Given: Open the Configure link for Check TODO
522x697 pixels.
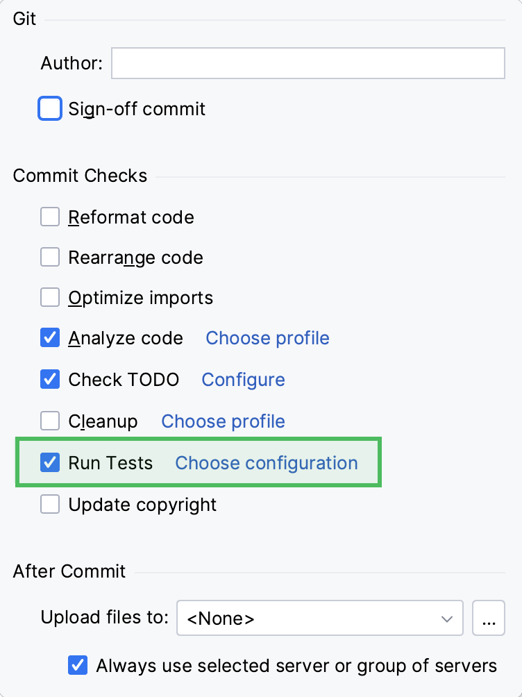Looking at the screenshot, I should click(243, 380).
